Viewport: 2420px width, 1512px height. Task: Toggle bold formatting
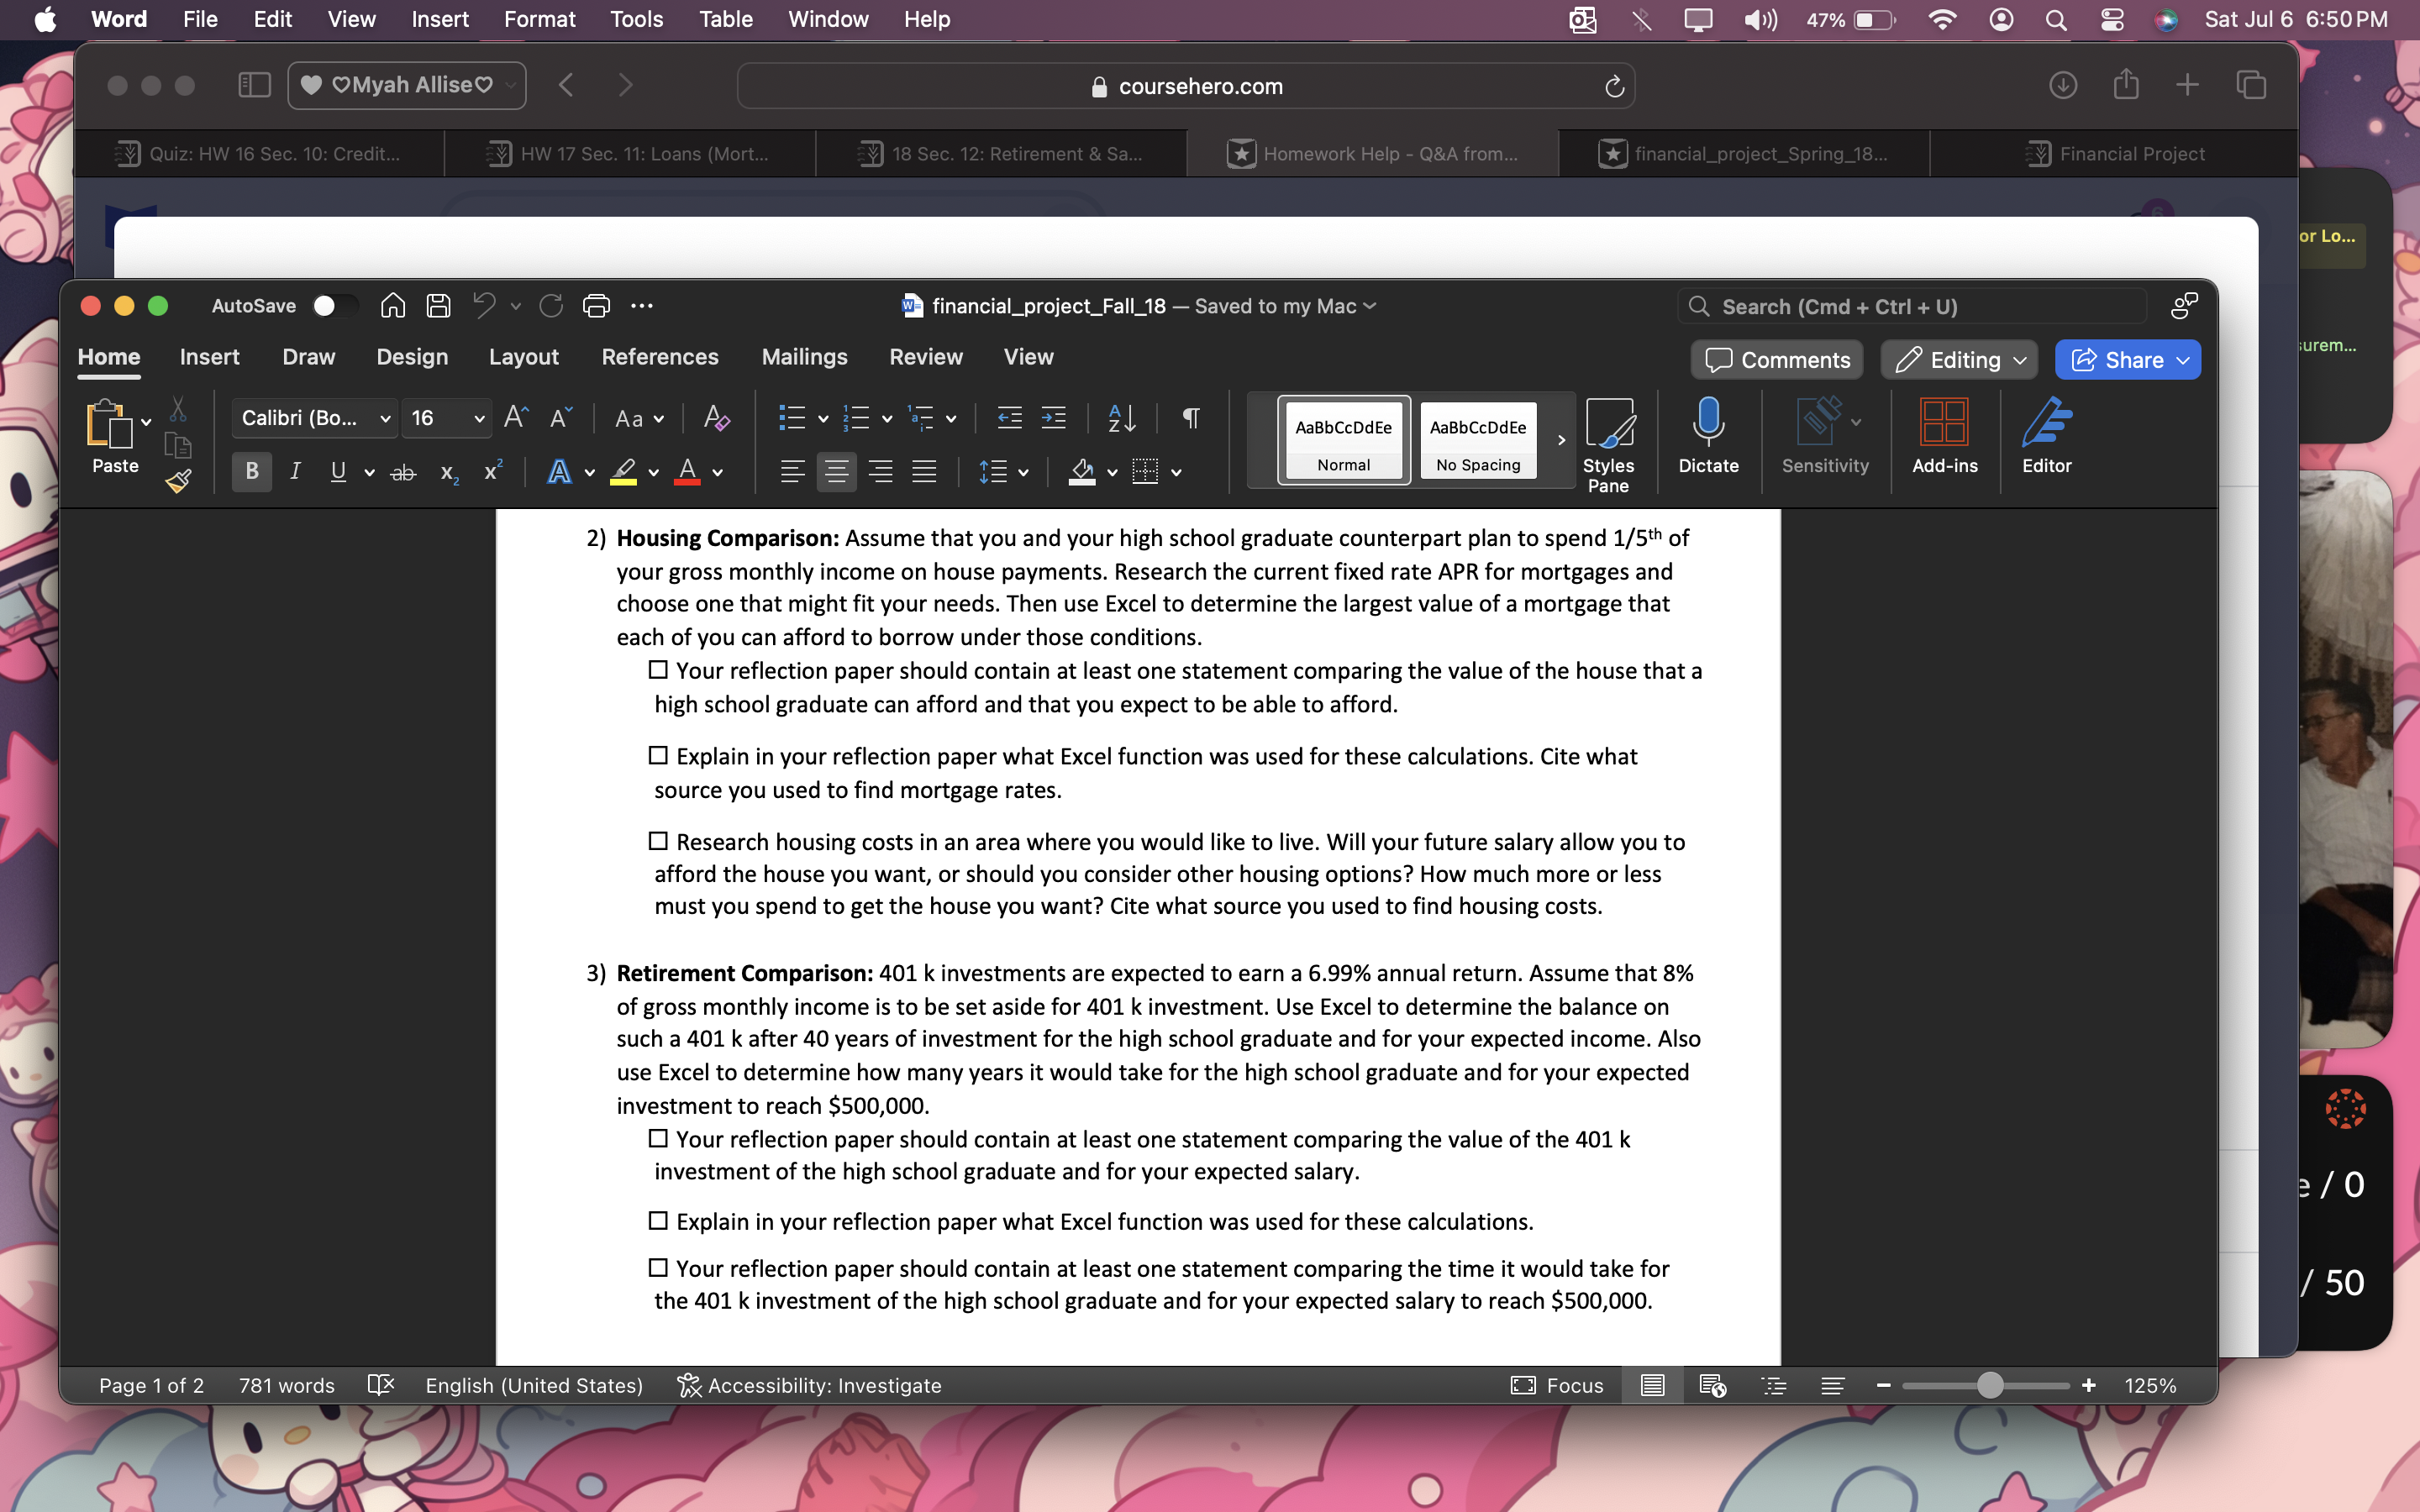pos(251,471)
